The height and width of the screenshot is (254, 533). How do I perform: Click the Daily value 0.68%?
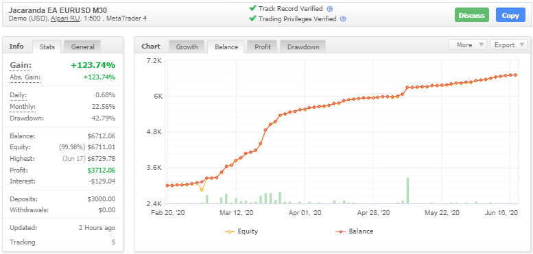(x=106, y=95)
